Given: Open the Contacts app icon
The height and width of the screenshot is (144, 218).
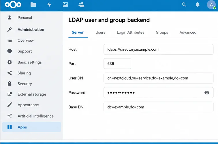Looking at the screenshot, I should click(x=81, y=5).
